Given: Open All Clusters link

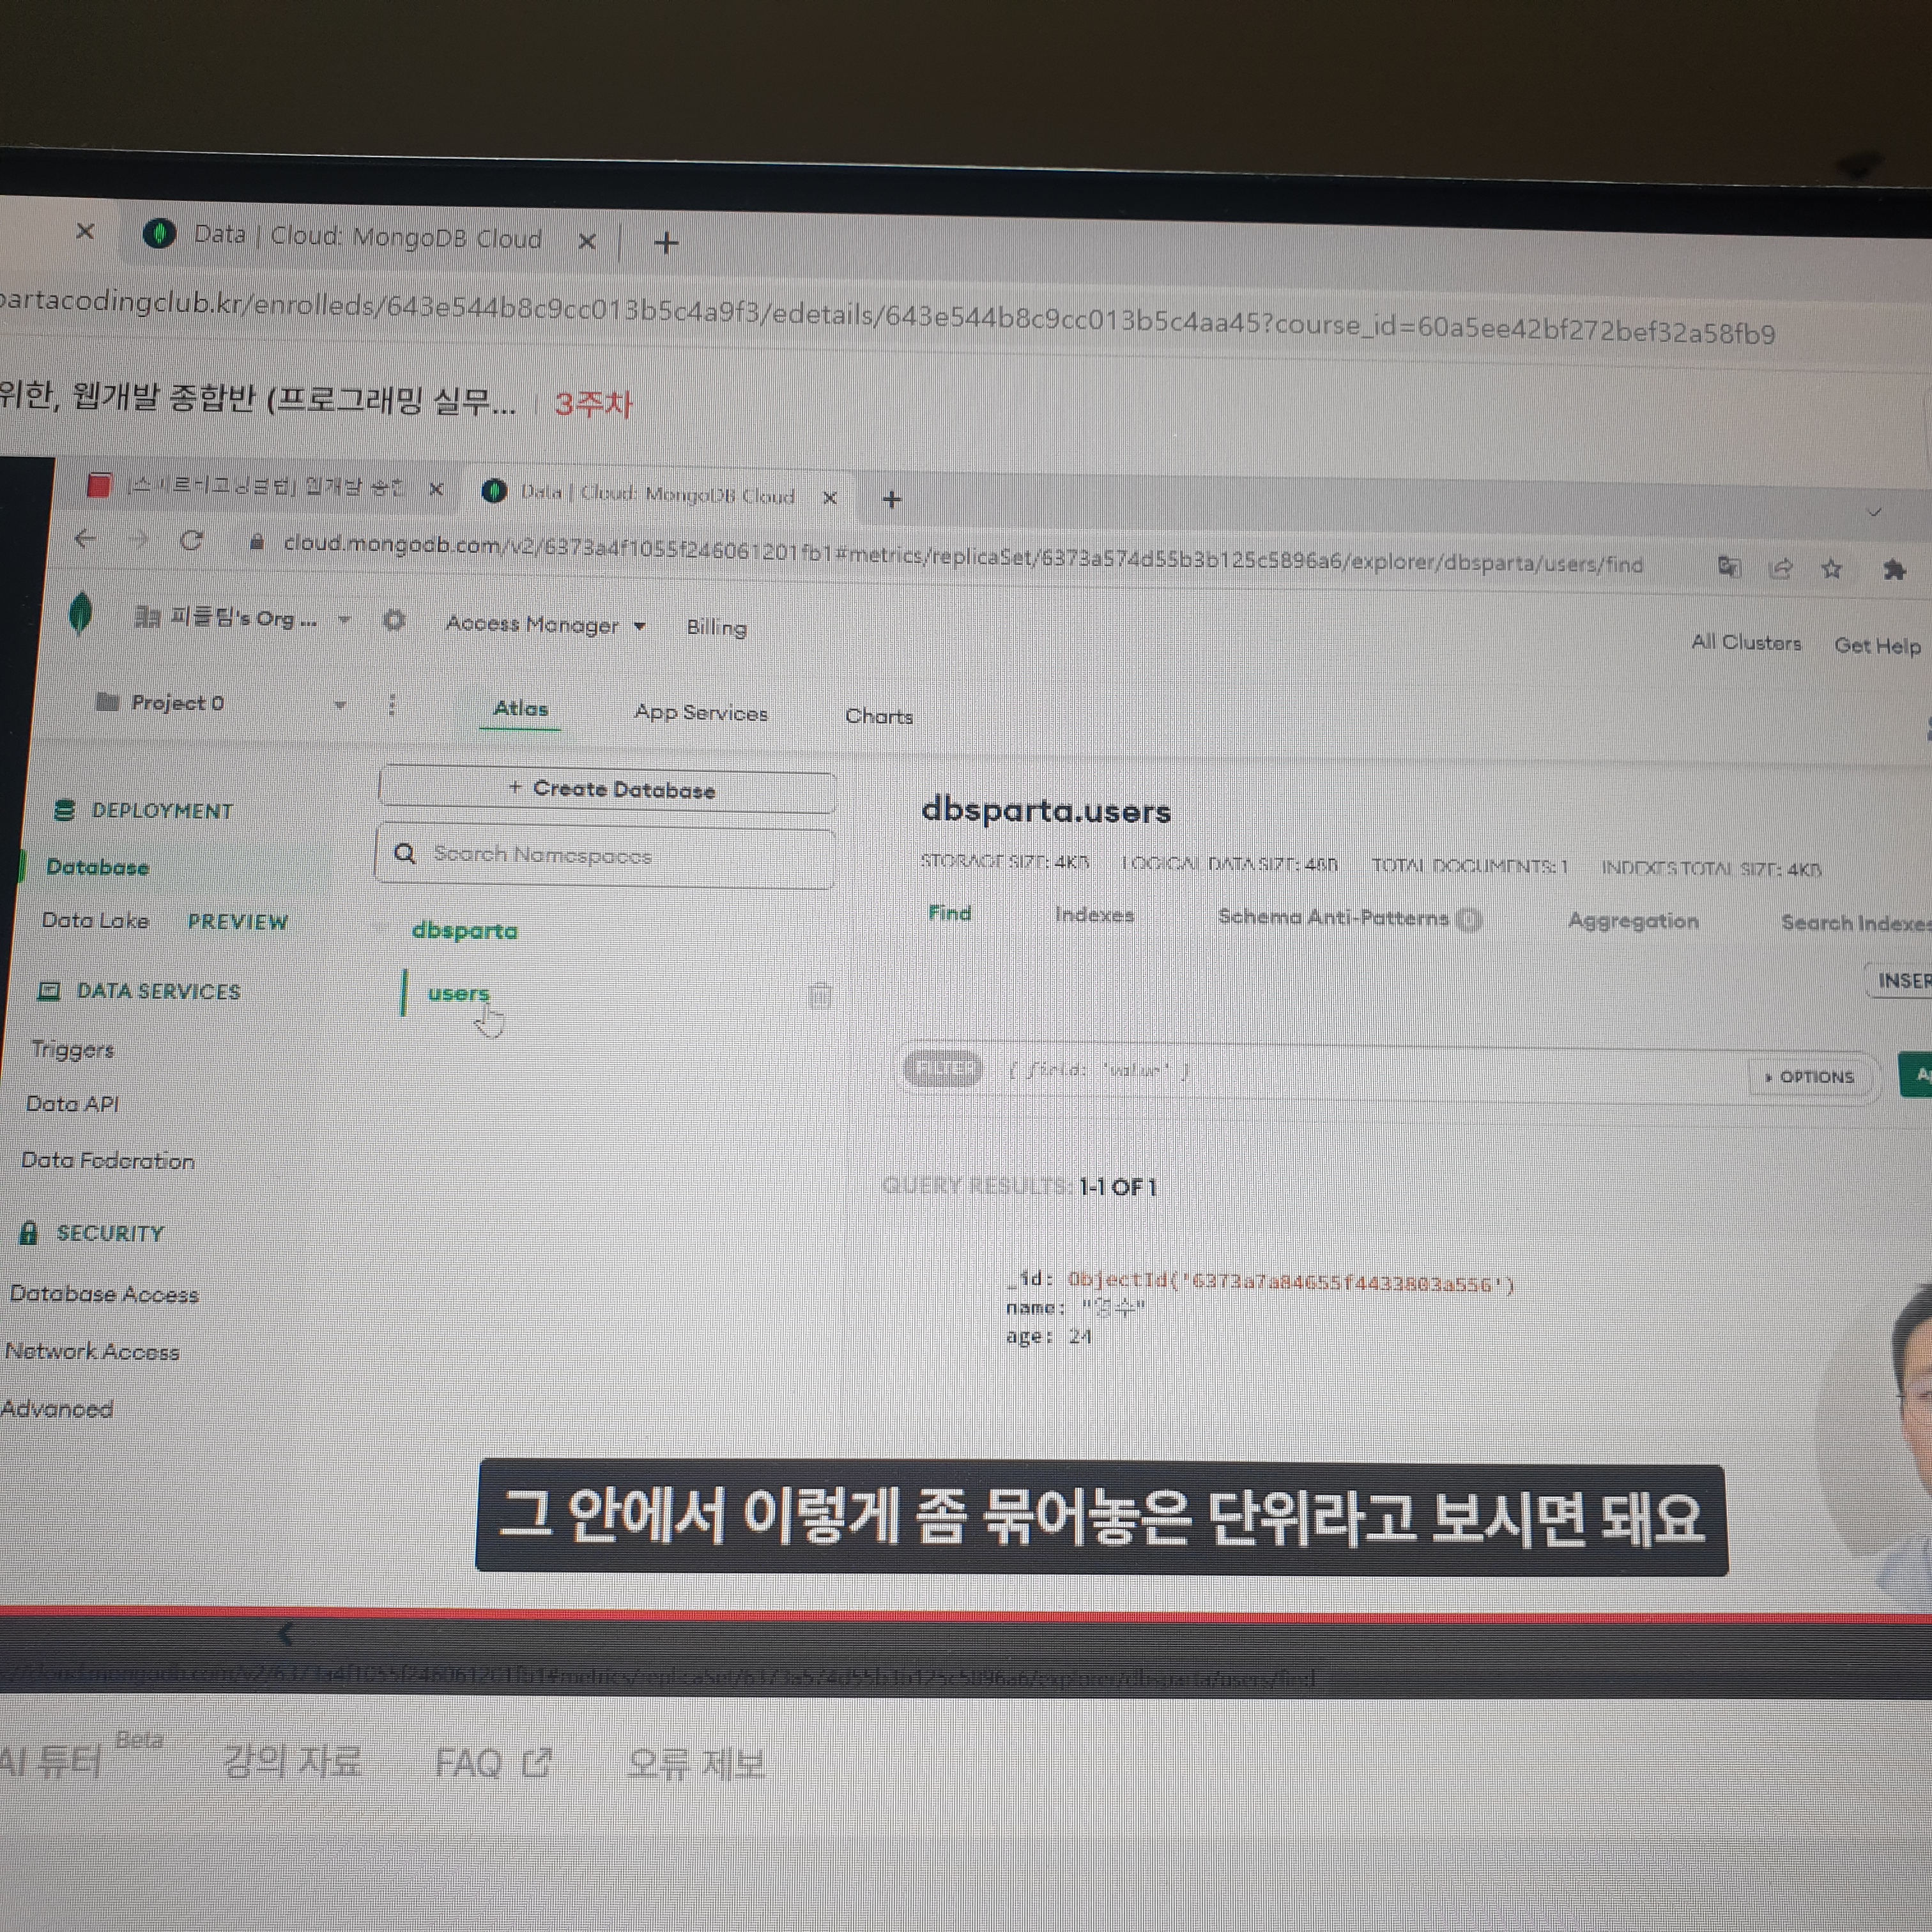Looking at the screenshot, I should pos(1746,642).
